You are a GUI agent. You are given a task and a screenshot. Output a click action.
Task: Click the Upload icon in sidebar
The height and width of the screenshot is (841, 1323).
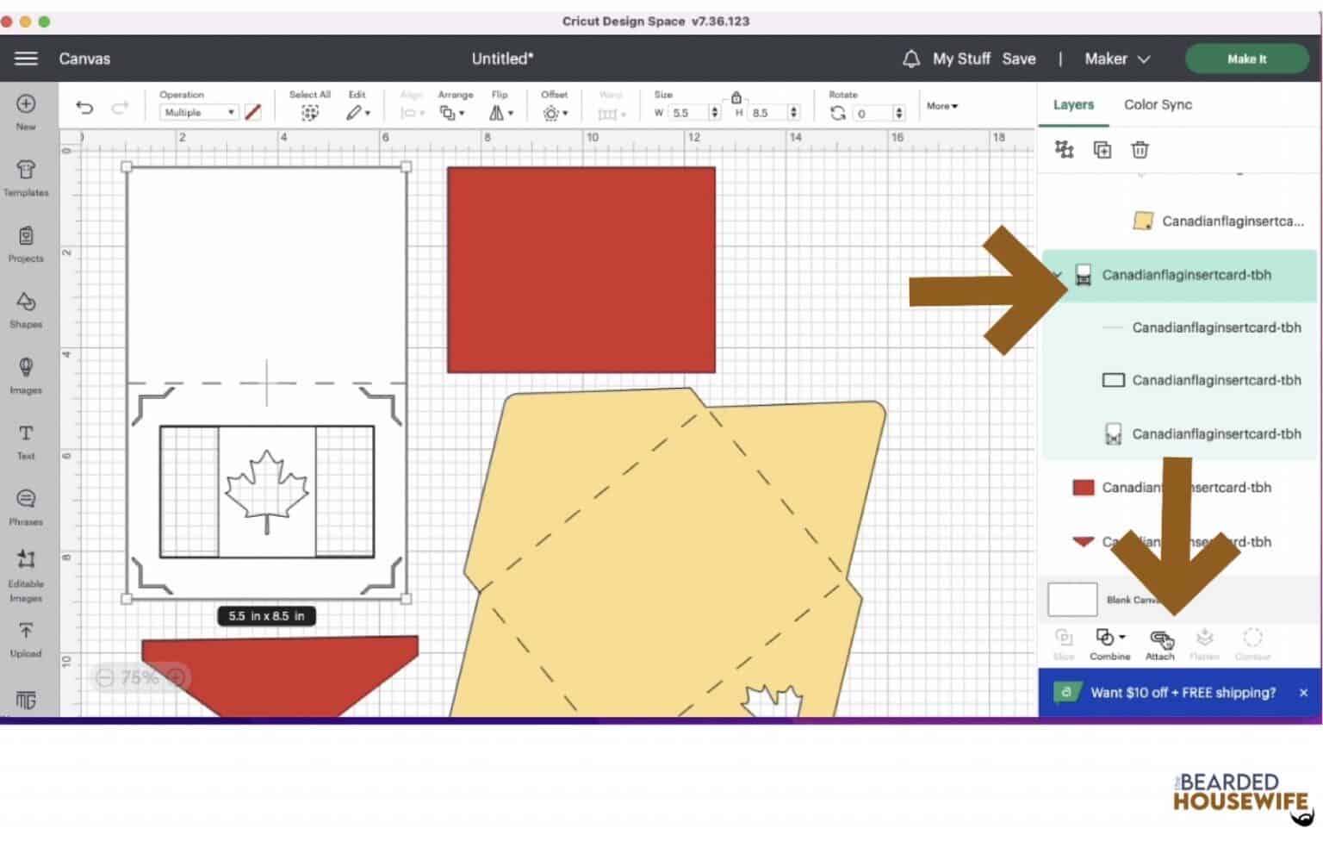pyautogui.click(x=26, y=639)
